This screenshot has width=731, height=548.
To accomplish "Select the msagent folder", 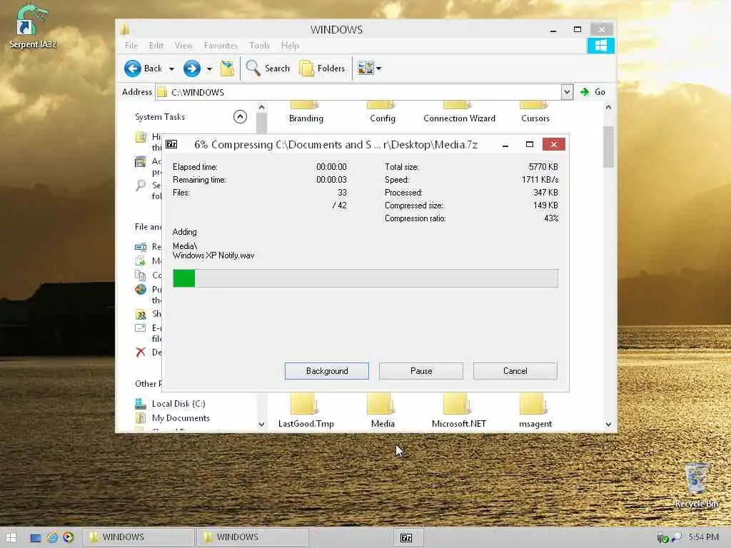I will tap(535, 410).
